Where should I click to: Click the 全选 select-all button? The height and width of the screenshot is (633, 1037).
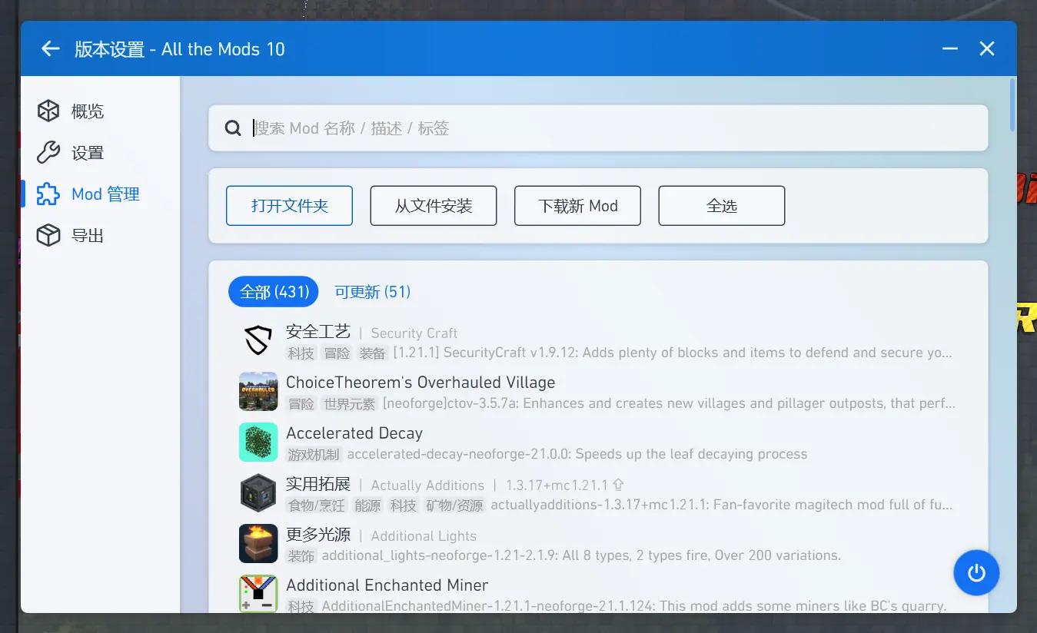pyautogui.click(x=722, y=206)
